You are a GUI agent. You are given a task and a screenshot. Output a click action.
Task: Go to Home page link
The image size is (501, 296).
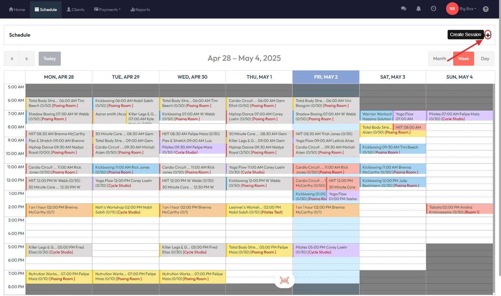pos(17,9)
